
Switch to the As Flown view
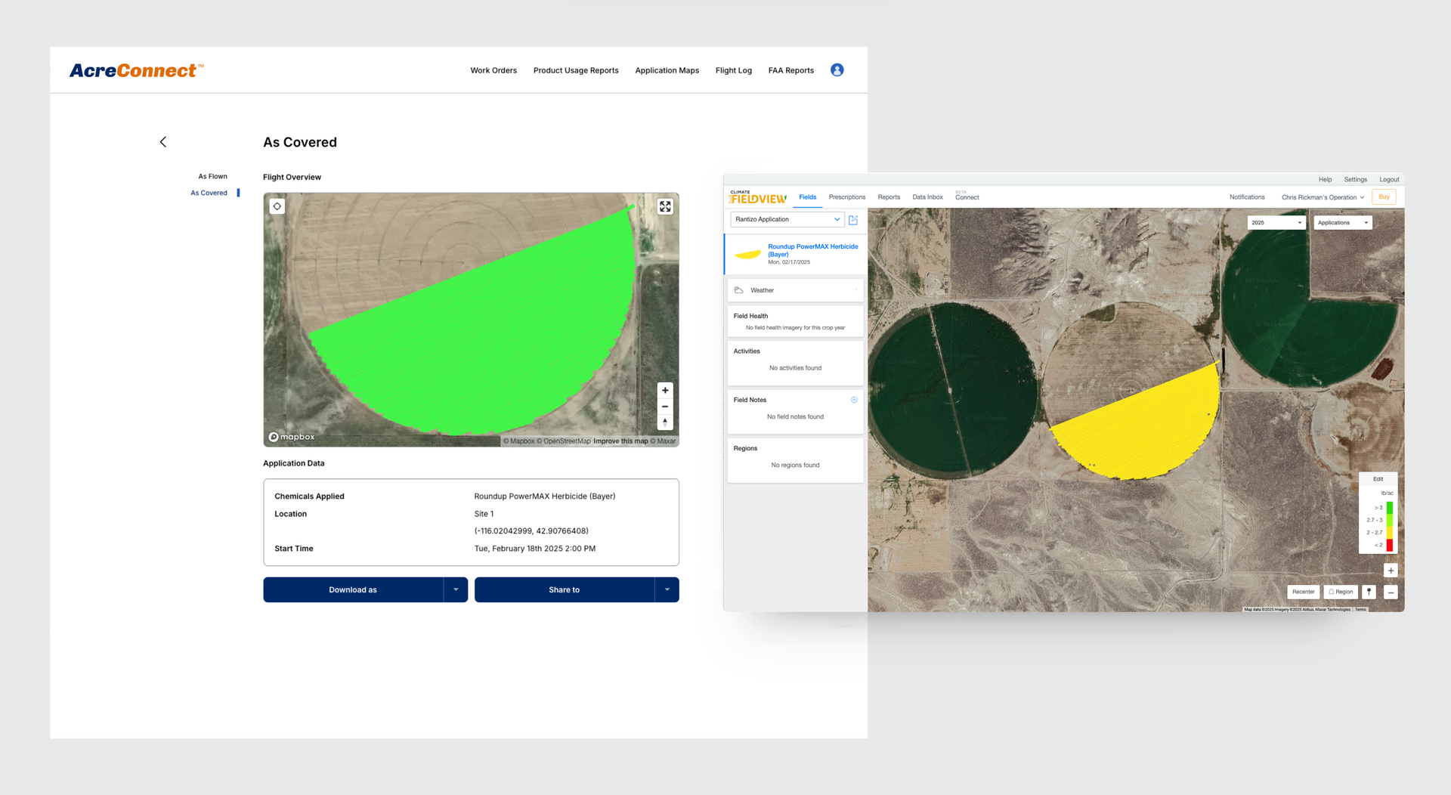(212, 176)
